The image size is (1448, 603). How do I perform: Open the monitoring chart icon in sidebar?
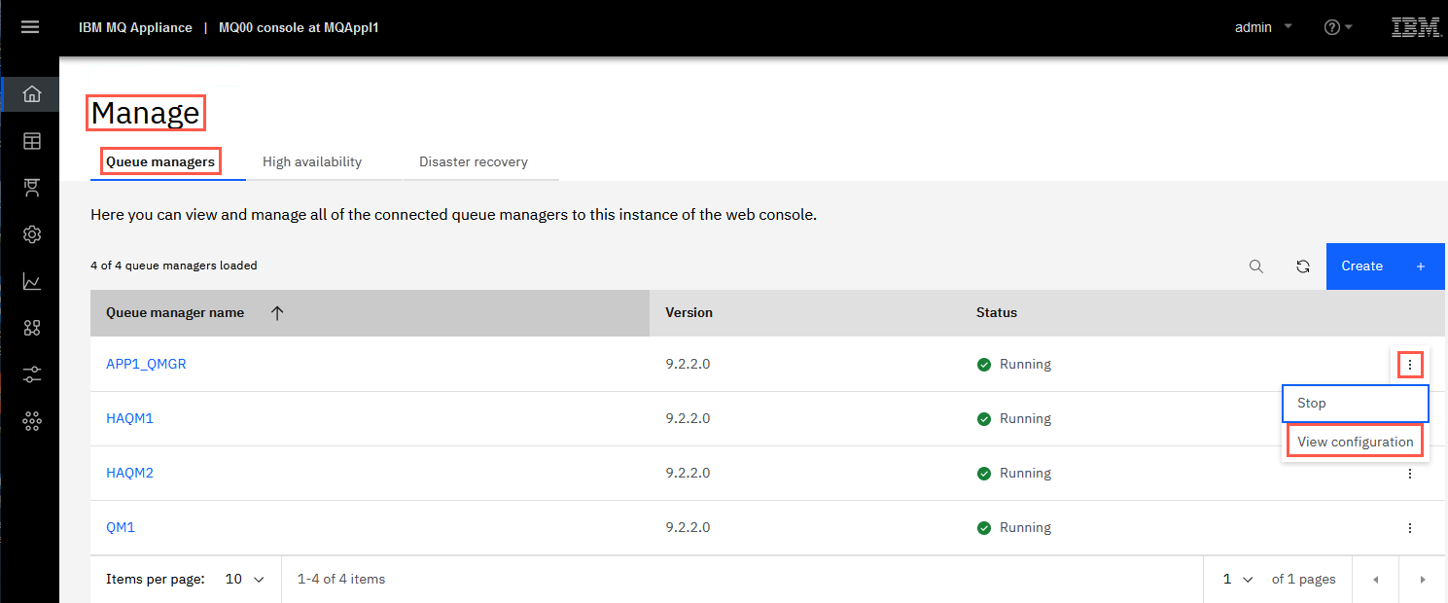32,281
